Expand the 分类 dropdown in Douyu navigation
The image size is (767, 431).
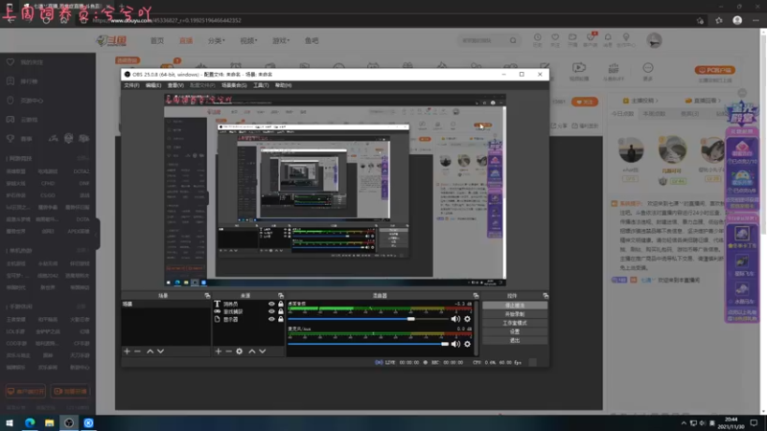click(217, 40)
